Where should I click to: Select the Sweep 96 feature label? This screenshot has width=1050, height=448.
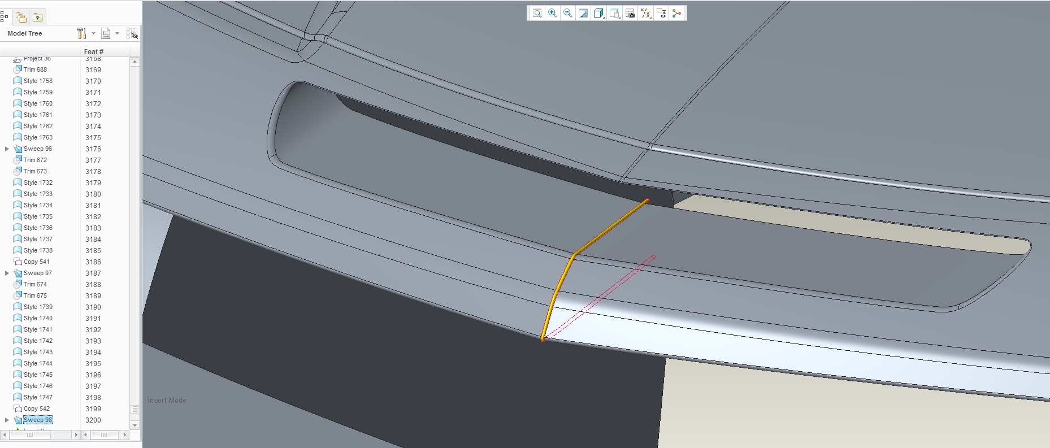38,149
